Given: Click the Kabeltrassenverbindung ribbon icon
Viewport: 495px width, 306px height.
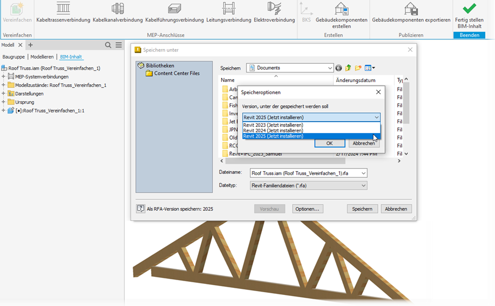Looking at the screenshot, I should [63, 8].
